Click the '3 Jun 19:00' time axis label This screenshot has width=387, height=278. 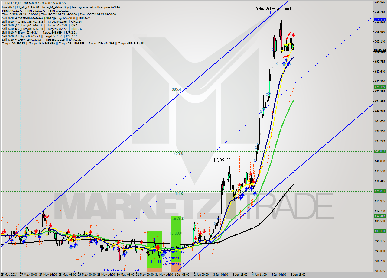coord(240,275)
